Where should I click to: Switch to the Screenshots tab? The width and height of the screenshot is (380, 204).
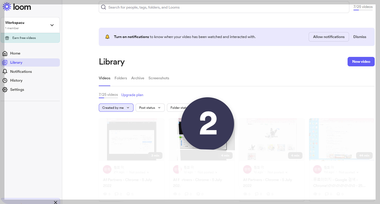159,78
